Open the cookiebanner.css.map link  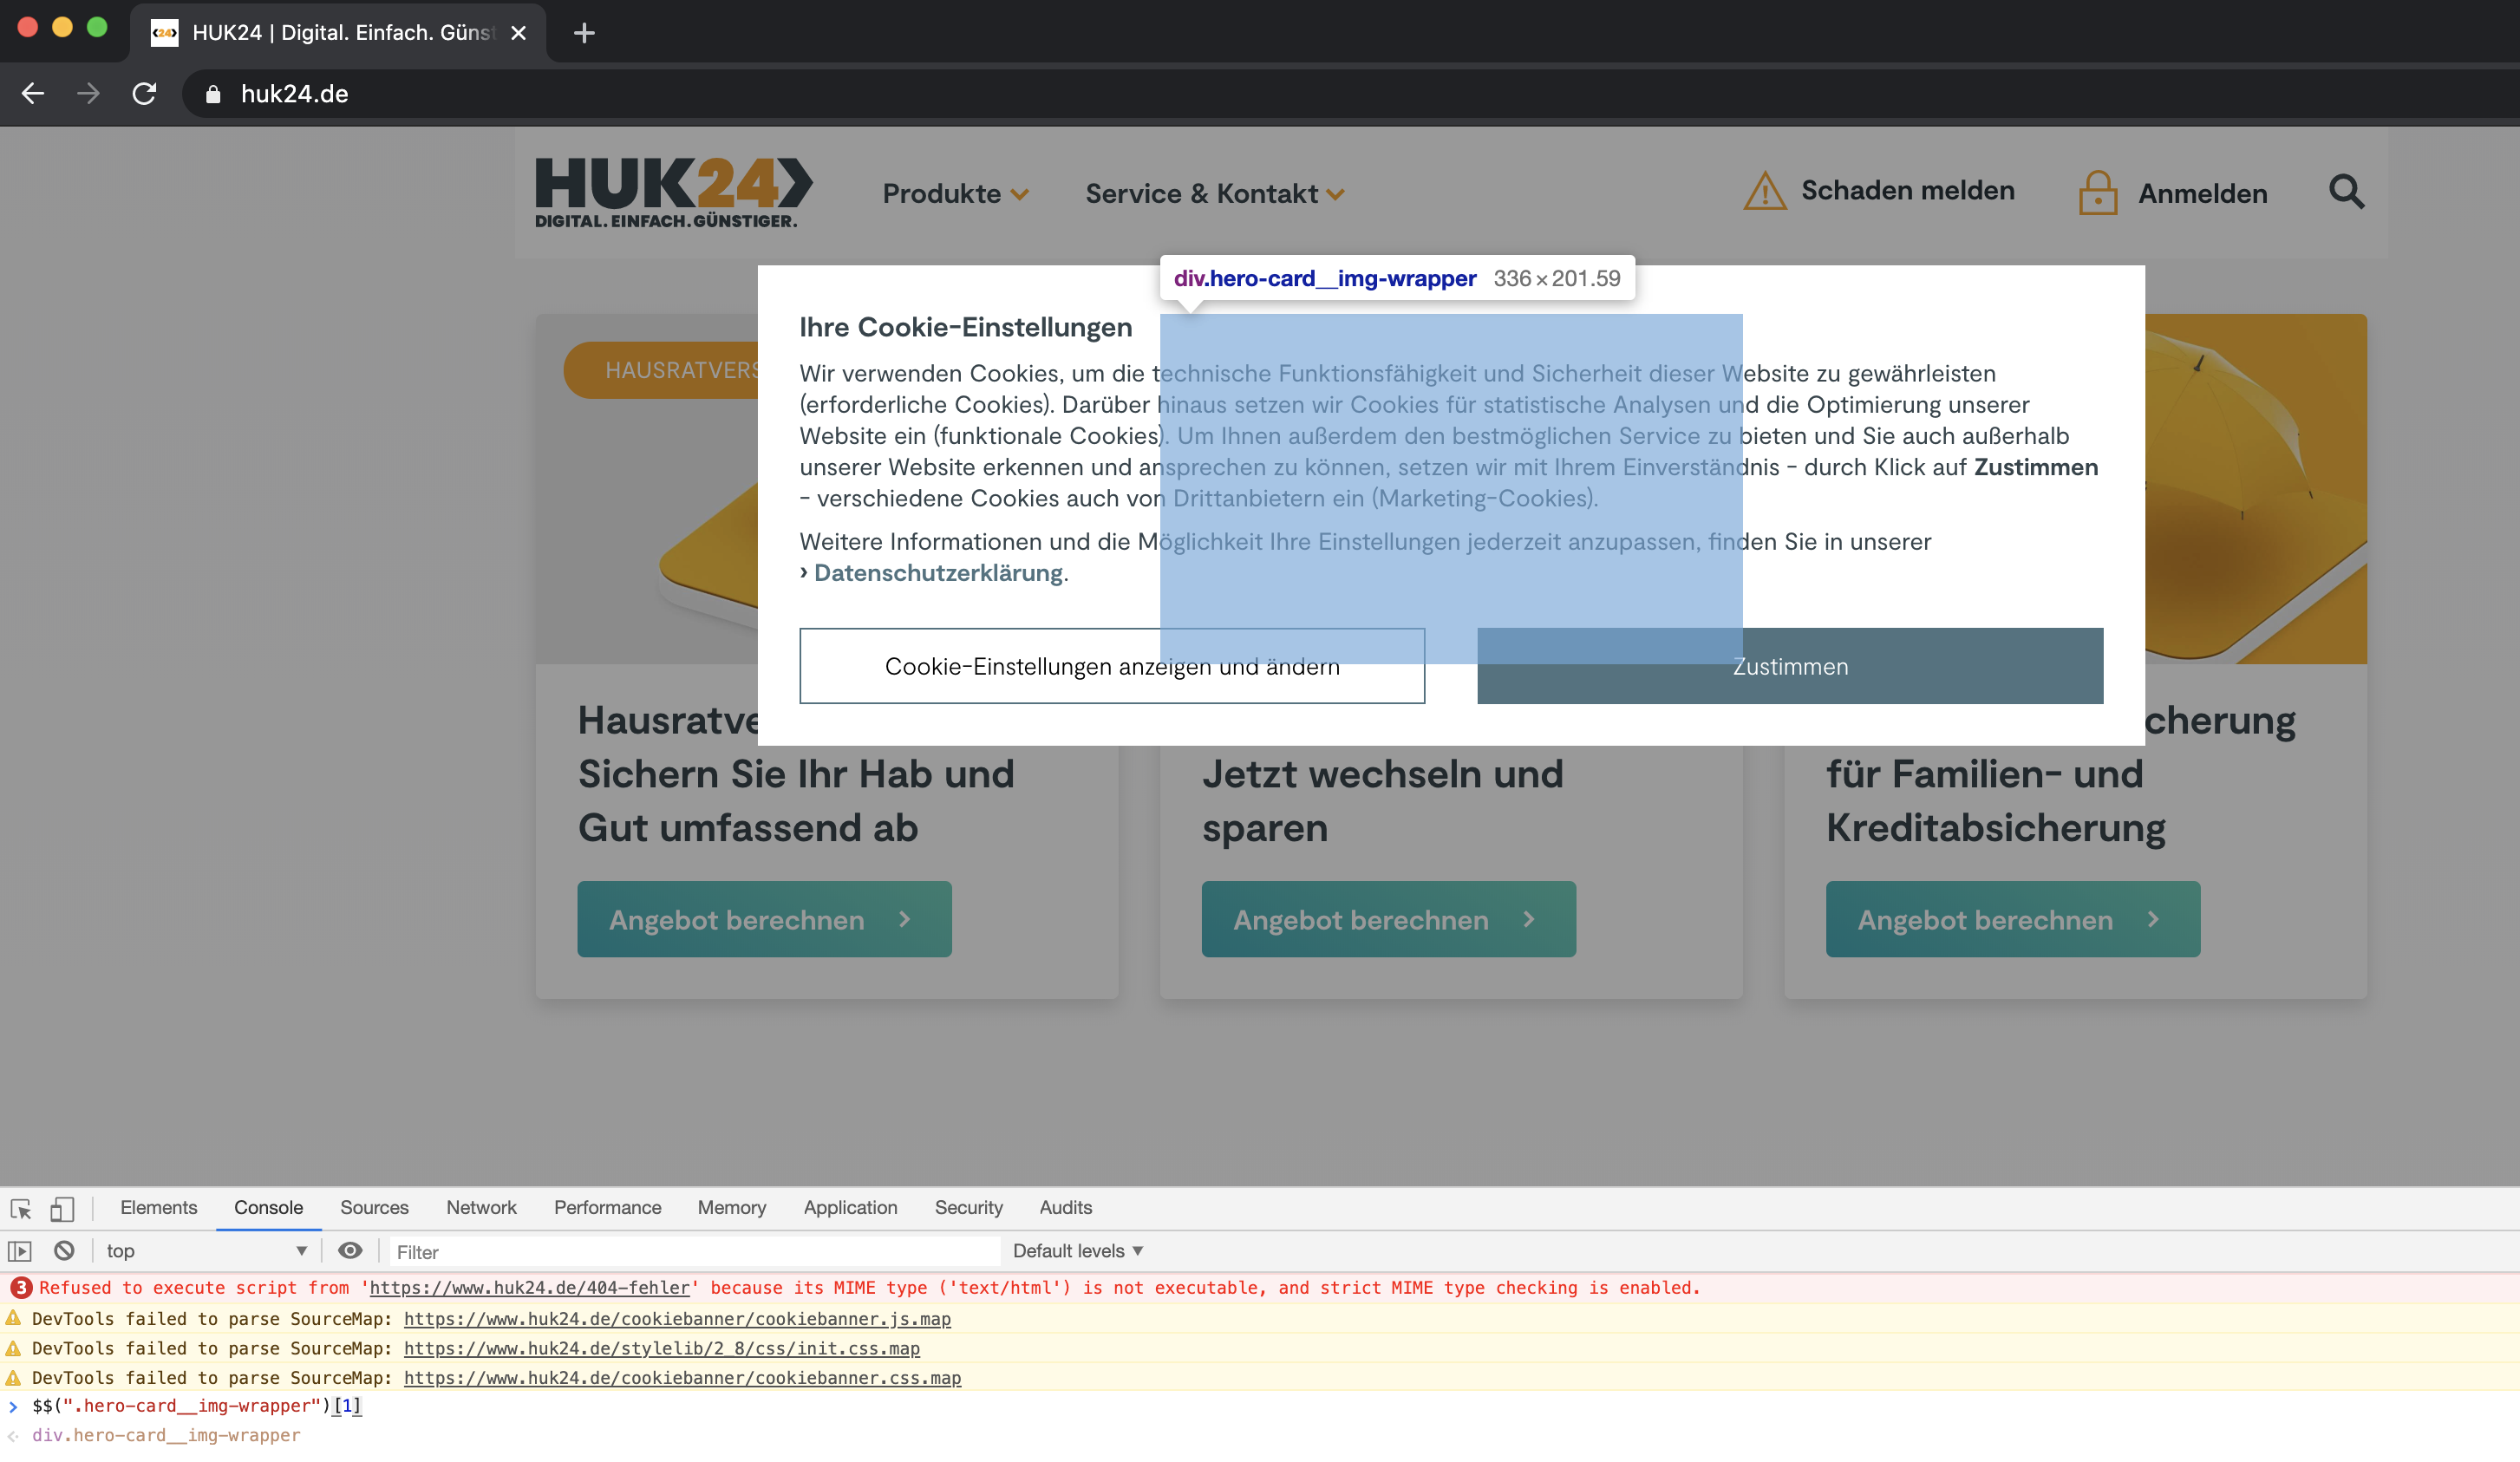[682, 1378]
